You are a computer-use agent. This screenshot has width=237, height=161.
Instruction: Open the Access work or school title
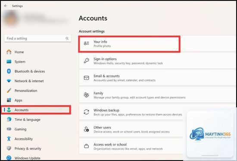click(110, 145)
